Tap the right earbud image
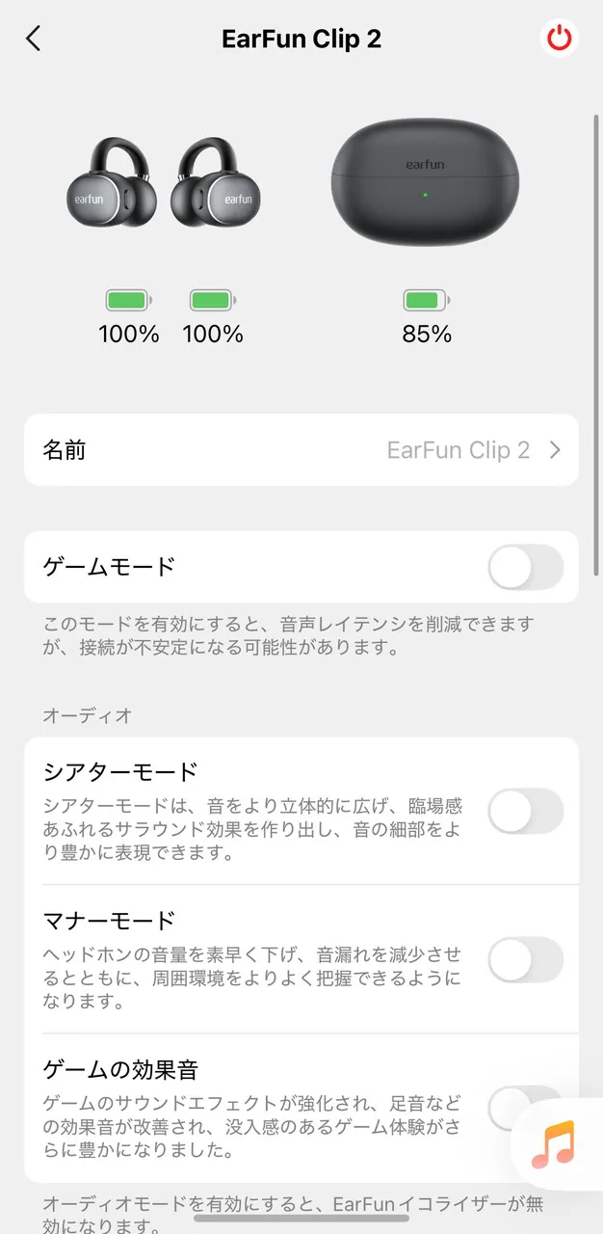The width and height of the screenshot is (603, 1234). (216, 183)
